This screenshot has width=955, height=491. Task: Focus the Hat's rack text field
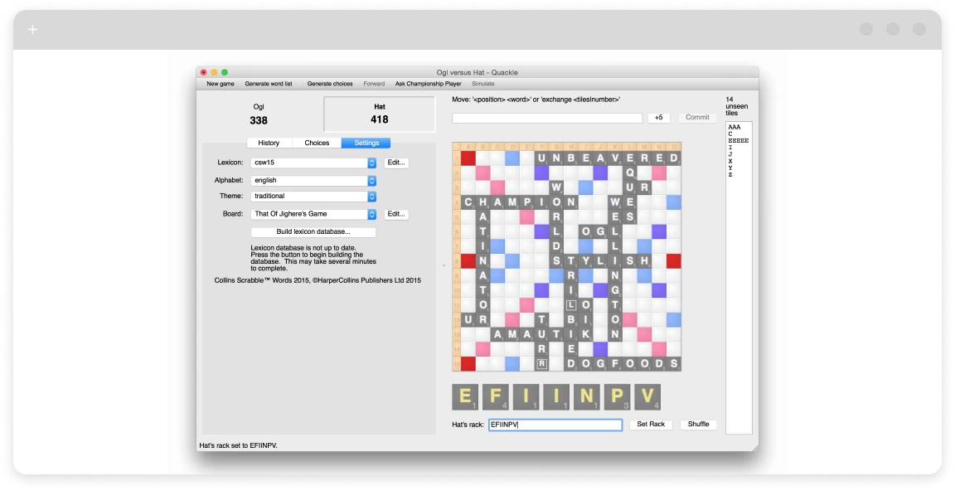pyautogui.click(x=554, y=425)
